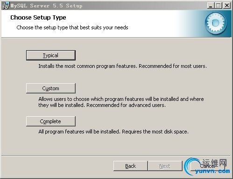The width and height of the screenshot is (233, 179).
Task: Click the 'Requires the most disk space' text
Action: click(x=155, y=132)
